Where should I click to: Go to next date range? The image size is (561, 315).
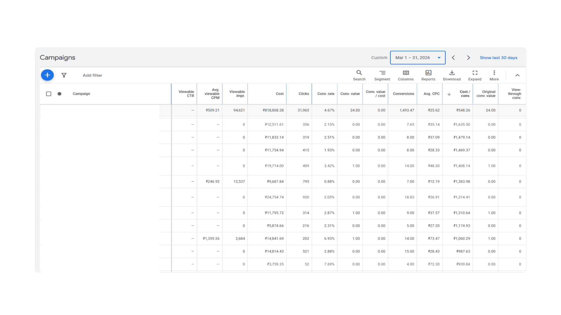coord(468,58)
